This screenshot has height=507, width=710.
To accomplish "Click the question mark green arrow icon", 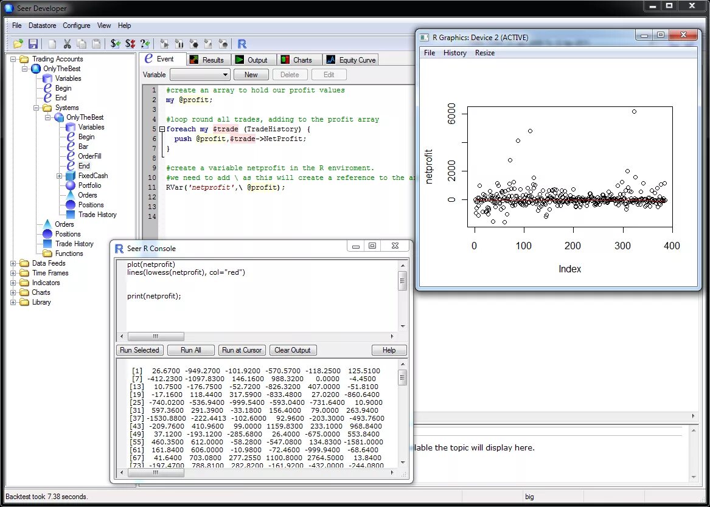I will [145, 43].
